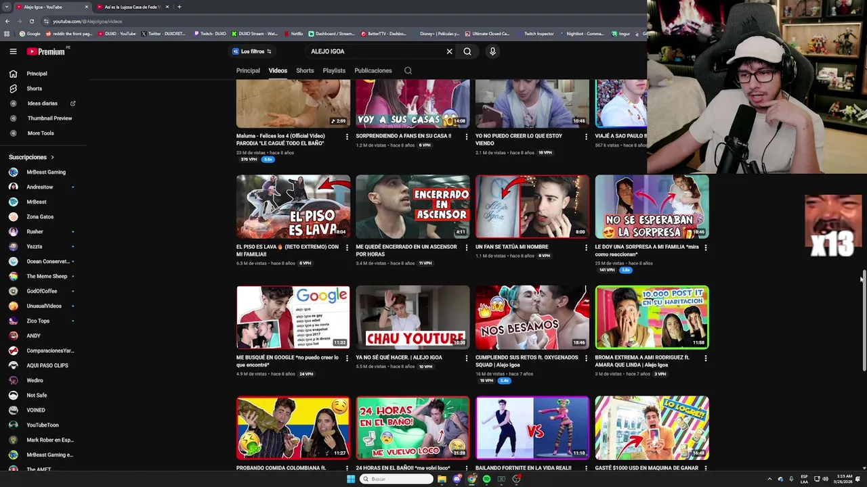Switch to the Playlists channel tab
Image resolution: width=867 pixels, height=487 pixels.
click(334, 70)
